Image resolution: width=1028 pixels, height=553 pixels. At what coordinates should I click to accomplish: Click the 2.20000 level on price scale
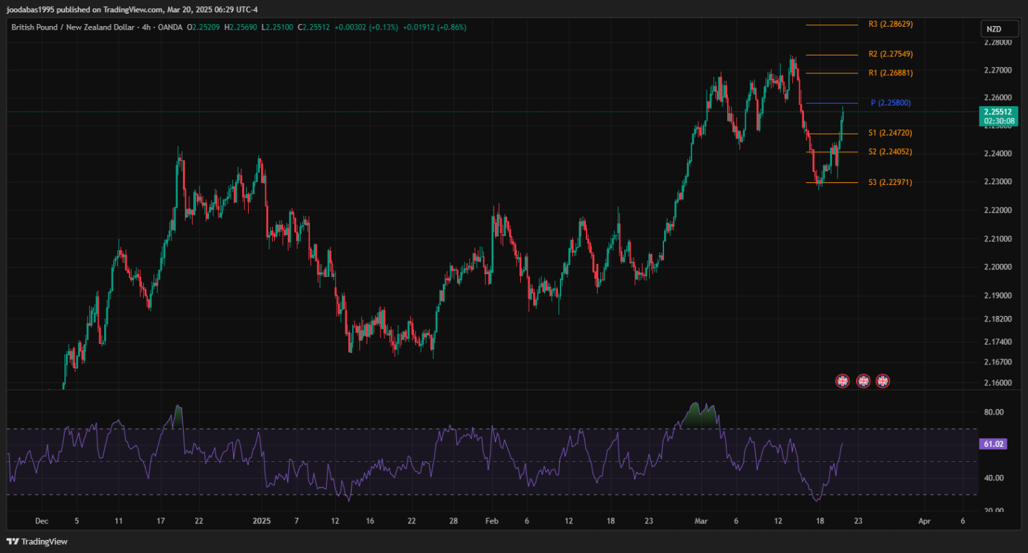pos(997,267)
